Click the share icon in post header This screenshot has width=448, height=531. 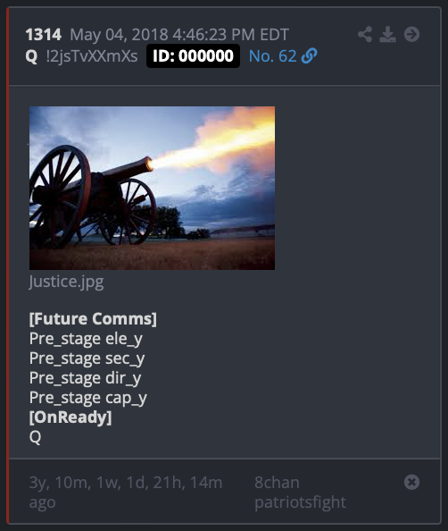(x=365, y=34)
